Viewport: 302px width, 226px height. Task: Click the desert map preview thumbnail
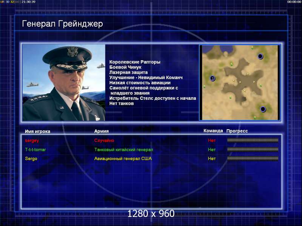[x=240, y=82]
